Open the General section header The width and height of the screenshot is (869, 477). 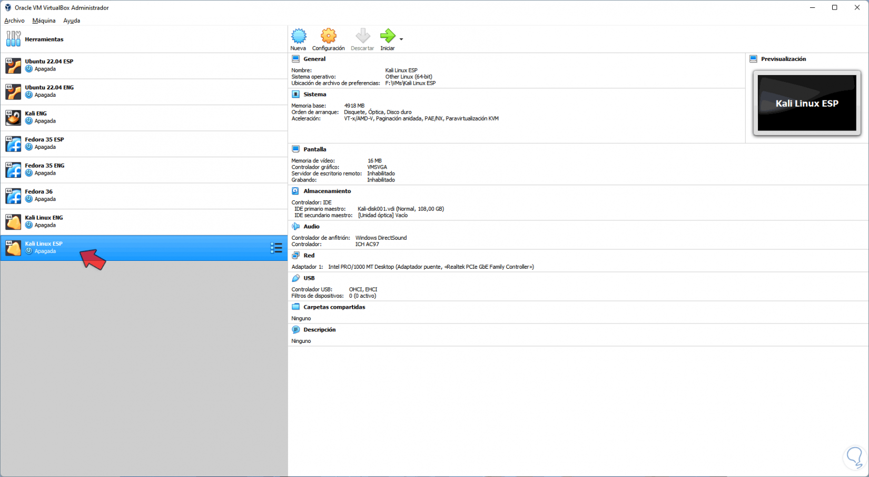click(x=314, y=59)
